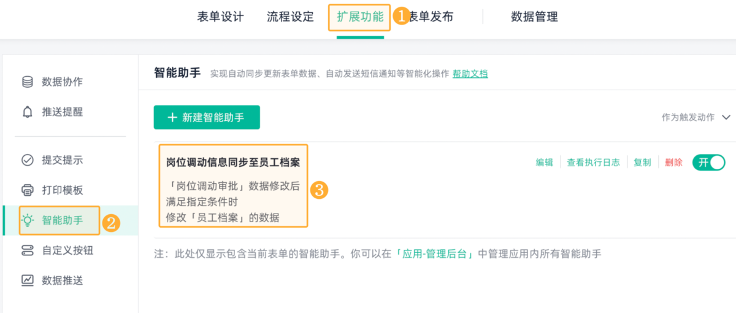Screen dimensions: 736x313
Task: Go to the 数据管理 tab
Action: click(x=534, y=17)
